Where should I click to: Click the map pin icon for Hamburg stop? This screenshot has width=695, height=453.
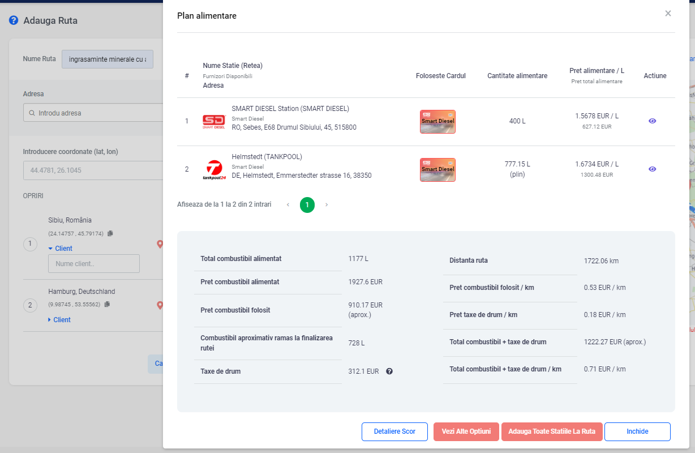coord(160,305)
